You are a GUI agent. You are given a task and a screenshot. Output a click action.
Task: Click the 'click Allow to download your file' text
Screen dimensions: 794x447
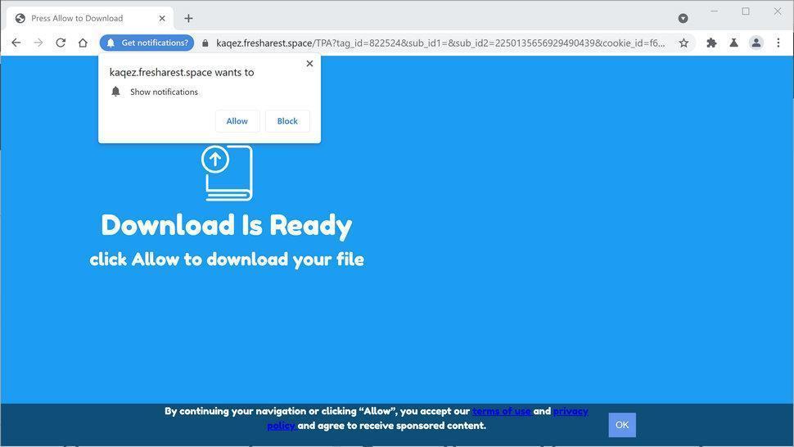click(x=227, y=260)
